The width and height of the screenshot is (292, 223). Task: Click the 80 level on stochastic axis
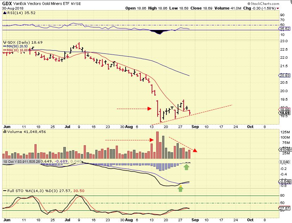click(282, 196)
